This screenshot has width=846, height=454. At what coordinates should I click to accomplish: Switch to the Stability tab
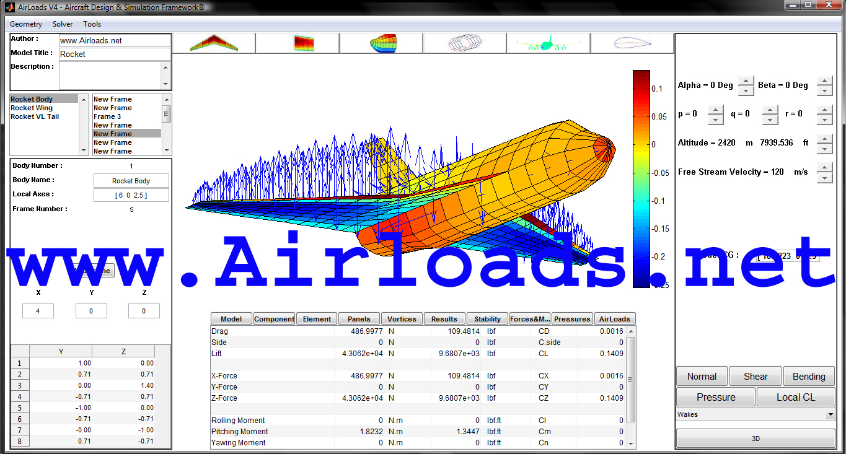click(x=487, y=319)
